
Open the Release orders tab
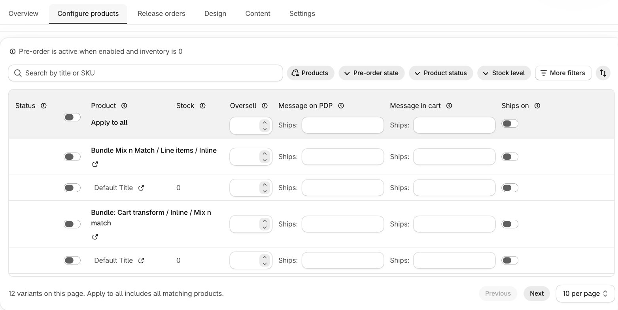point(161,13)
